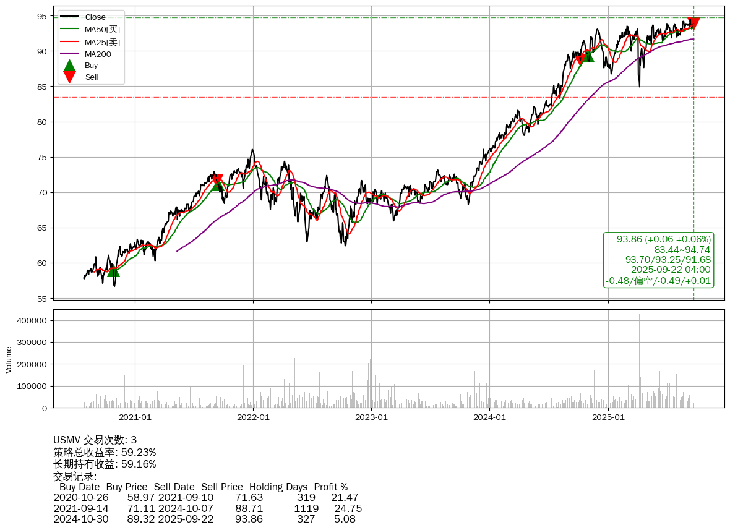Select the MA50[买] legend entry

[x=102, y=29]
